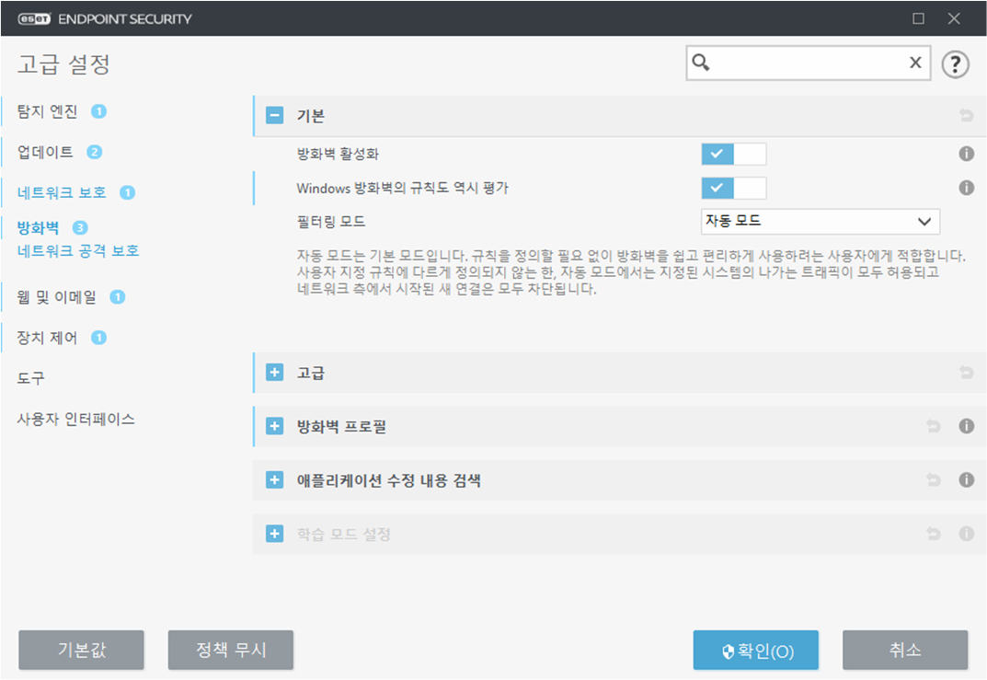Click the 확인(O) button
Viewport: 987px width, 680px height.
tap(755, 651)
